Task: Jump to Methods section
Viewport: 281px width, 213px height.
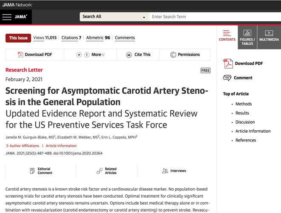Action: 244,104
